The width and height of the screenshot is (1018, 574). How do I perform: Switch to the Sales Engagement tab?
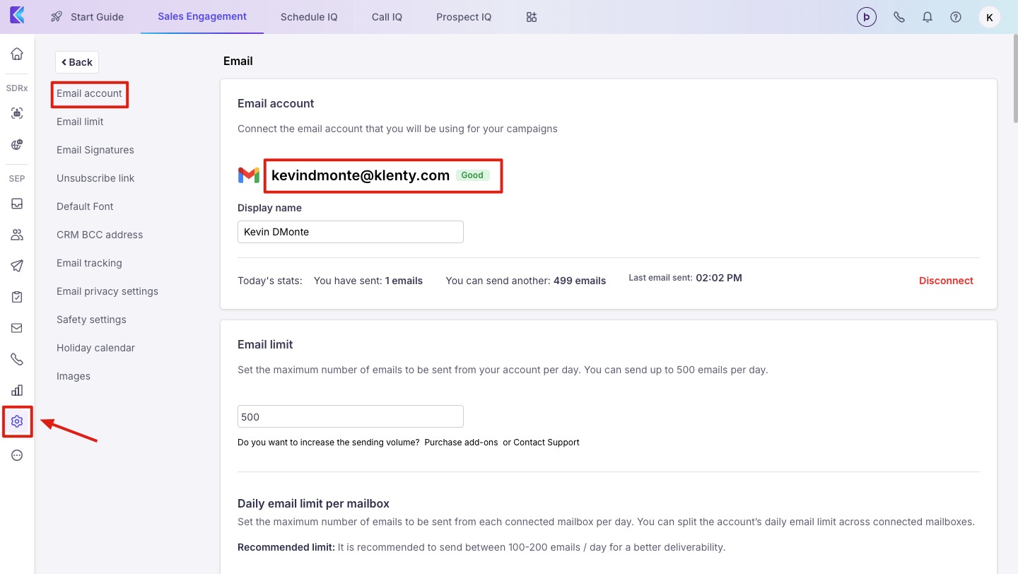(x=202, y=16)
